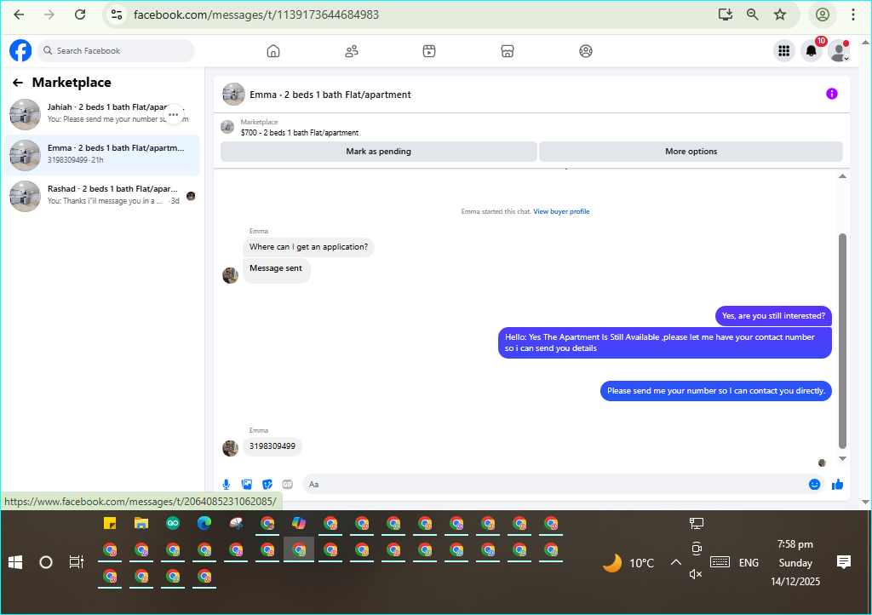The width and height of the screenshot is (872, 615).
Task: Click the chat scrollbar down arrow
Action: 842,459
